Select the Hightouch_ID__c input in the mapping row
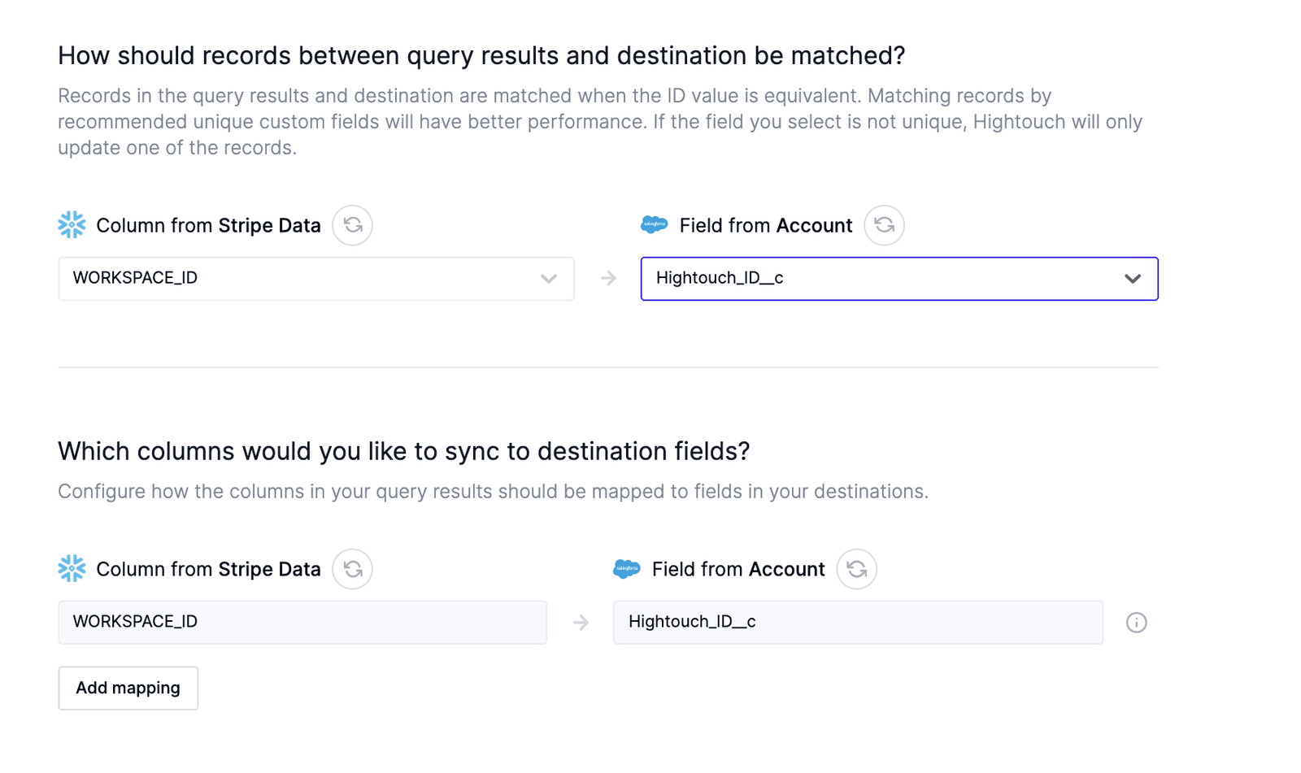 (857, 622)
